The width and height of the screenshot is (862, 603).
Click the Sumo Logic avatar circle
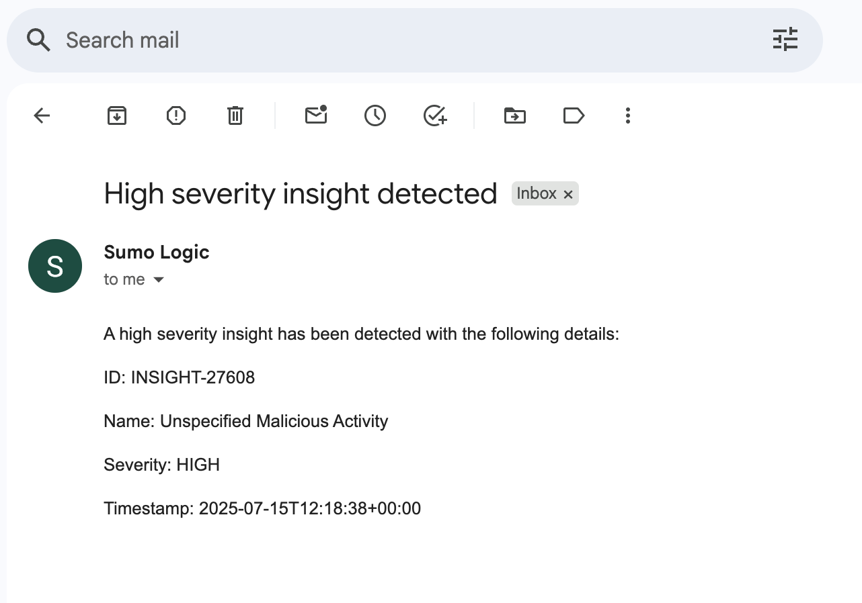(54, 266)
